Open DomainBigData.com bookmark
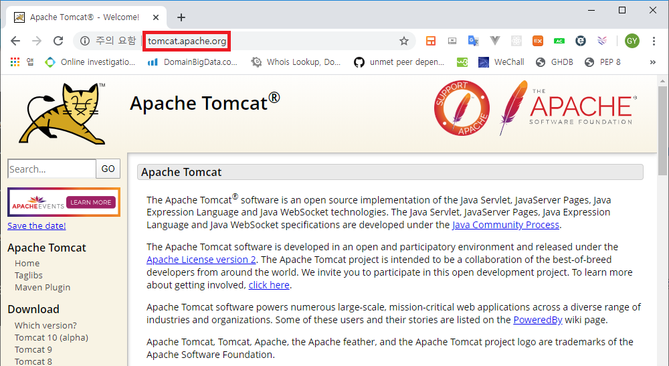The height and width of the screenshot is (366, 669). (192, 62)
